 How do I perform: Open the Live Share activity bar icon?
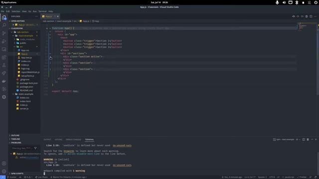point(4,73)
